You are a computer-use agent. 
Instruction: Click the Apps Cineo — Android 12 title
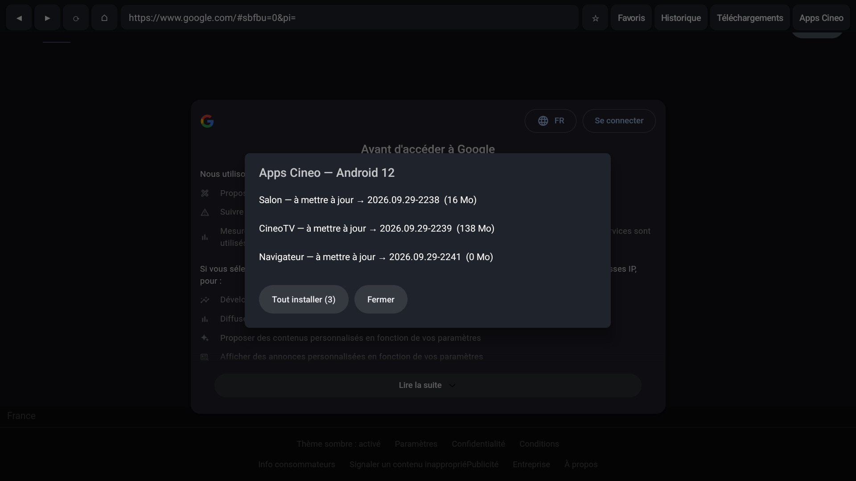point(327,173)
